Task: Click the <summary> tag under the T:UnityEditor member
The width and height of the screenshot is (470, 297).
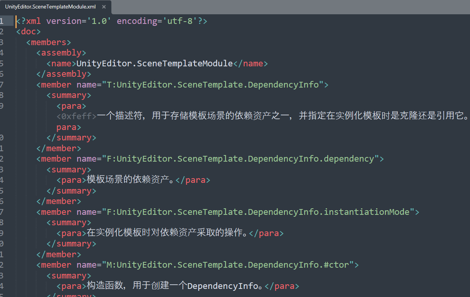Action: coord(69,95)
